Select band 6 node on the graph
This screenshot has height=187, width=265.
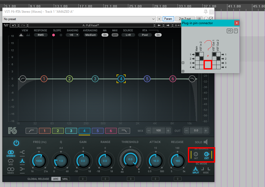[173, 79]
